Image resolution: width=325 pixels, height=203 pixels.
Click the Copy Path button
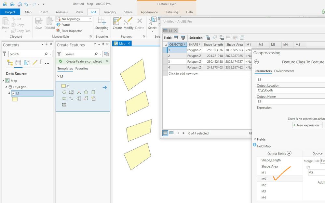[21, 31]
